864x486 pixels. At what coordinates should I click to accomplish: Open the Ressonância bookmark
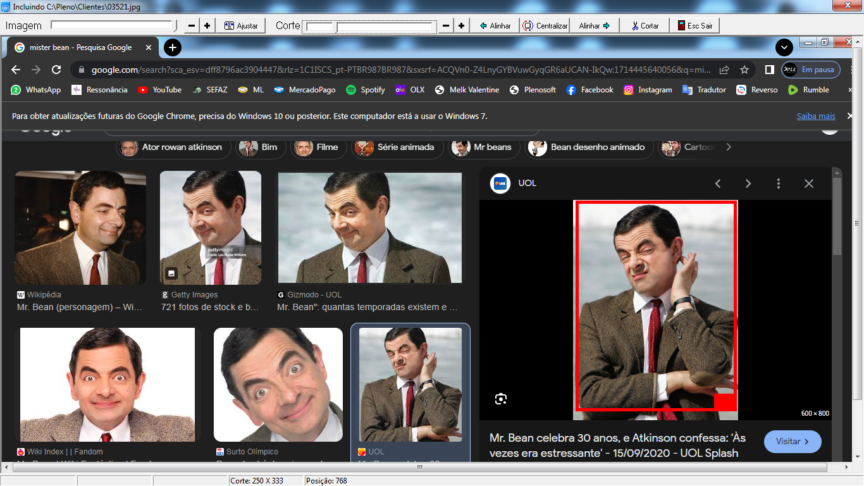(x=99, y=90)
